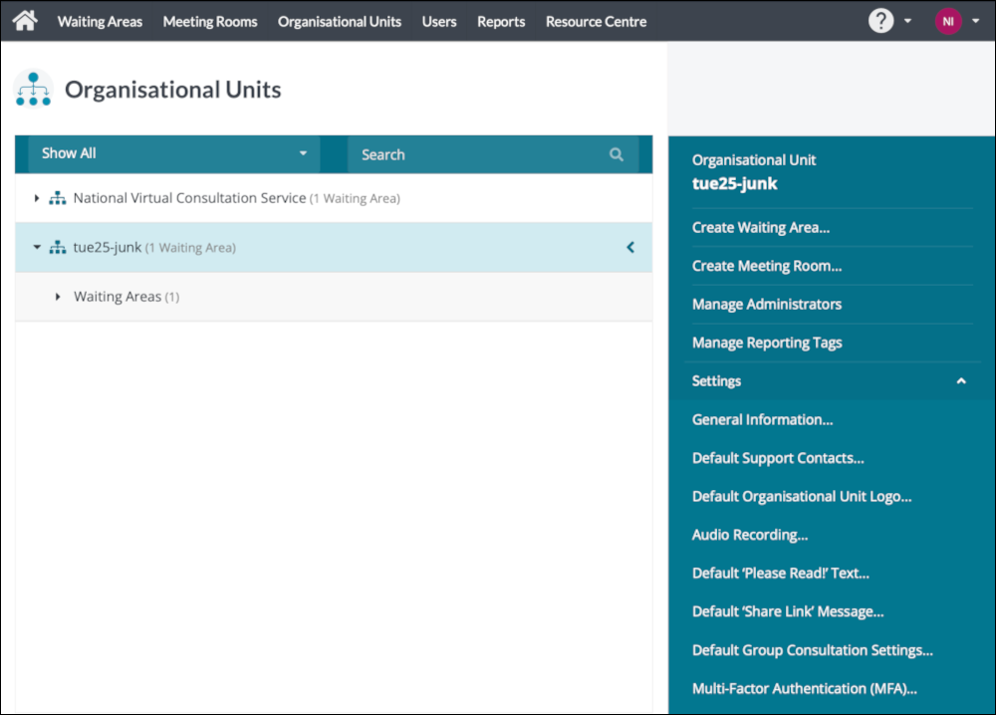This screenshot has width=996, height=715.
Task: Collapse the Settings section chevron
Action: [961, 381]
